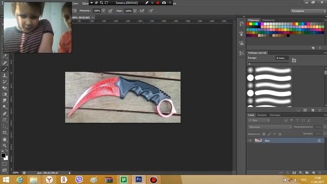Select the Path Selection arrow tool
This screenshot has width=327, height=184.
pyautogui.click(x=5, y=126)
